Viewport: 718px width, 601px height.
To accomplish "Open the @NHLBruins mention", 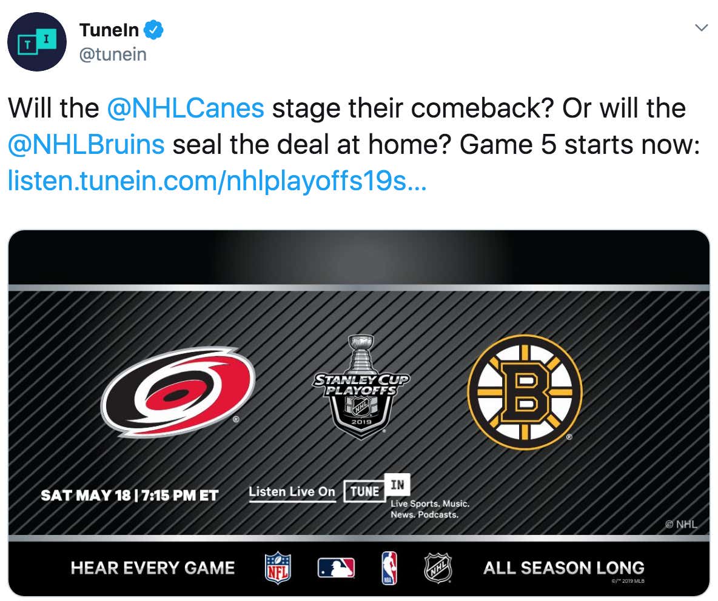I will point(86,145).
